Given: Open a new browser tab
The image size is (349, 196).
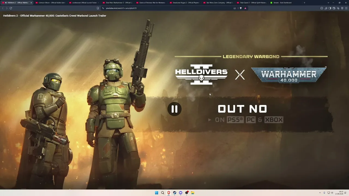Looking at the screenshot, I should (305, 3).
